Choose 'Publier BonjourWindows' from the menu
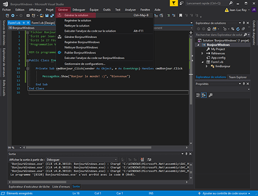Viewport: 258px width, 196px height. point(80,53)
